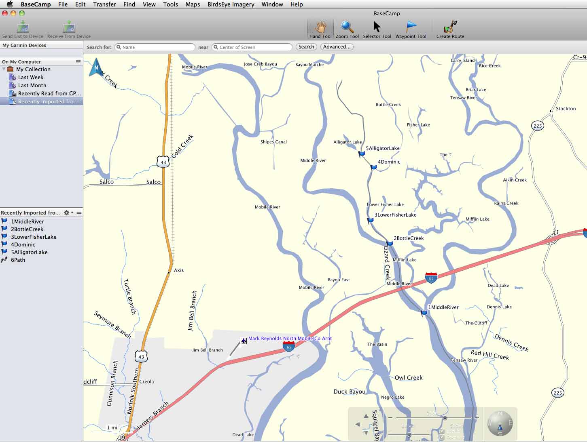Open the gear settings in Recently Imported panel
This screenshot has height=442, width=587.
(66, 213)
